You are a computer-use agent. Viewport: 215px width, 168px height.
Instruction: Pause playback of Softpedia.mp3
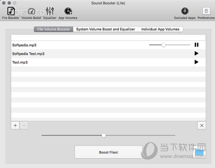(197, 45)
